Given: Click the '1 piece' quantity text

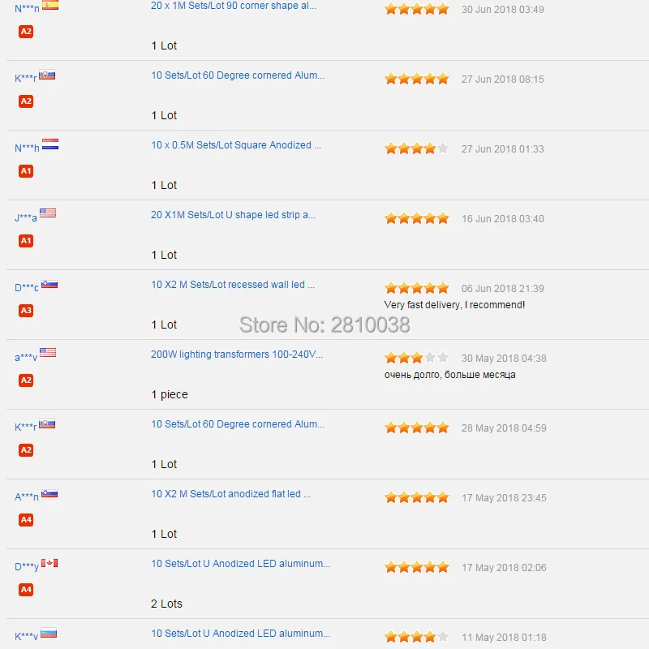Looking at the screenshot, I should tap(170, 394).
